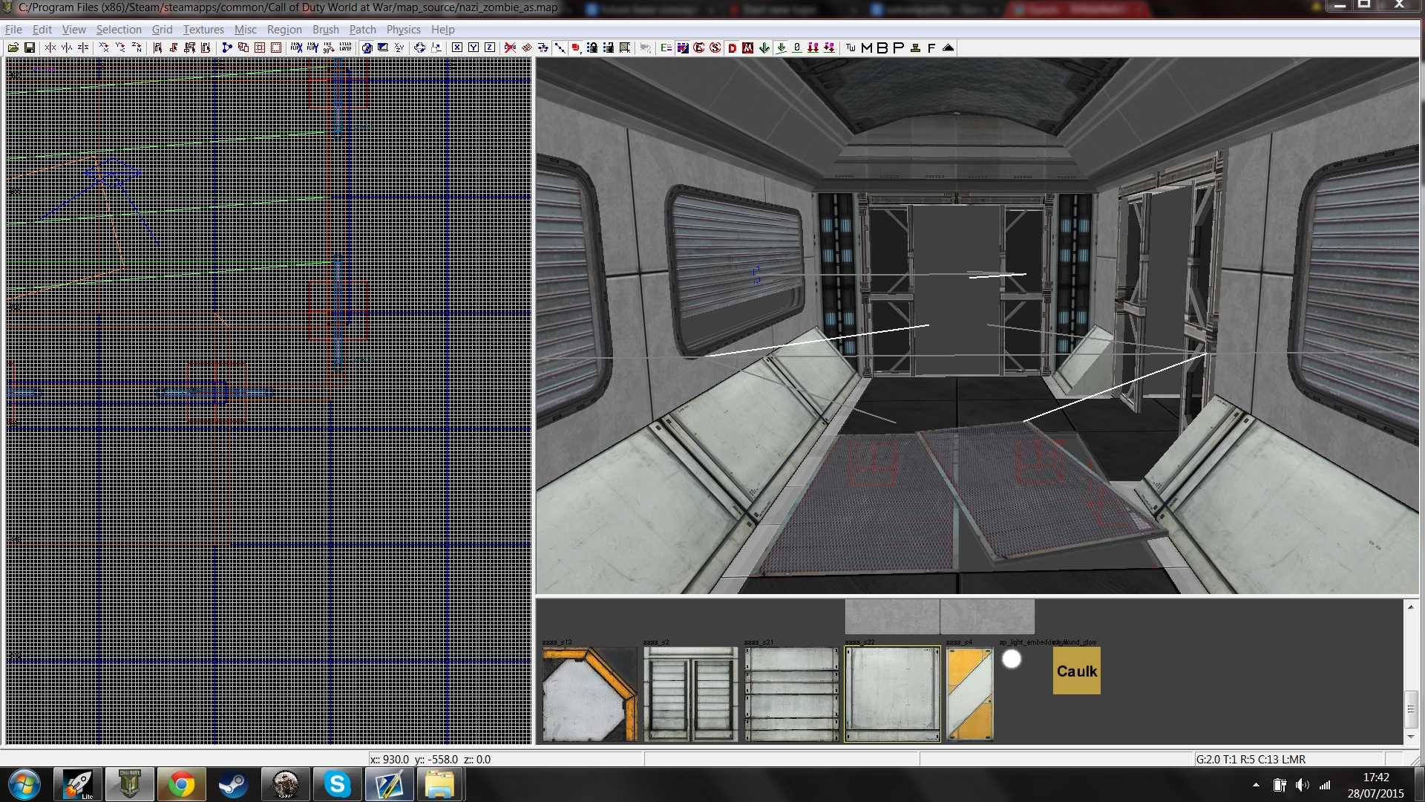This screenshot has height=802, width=1425.
Task: Flip selection along Z axis
Action: (83, 48)
